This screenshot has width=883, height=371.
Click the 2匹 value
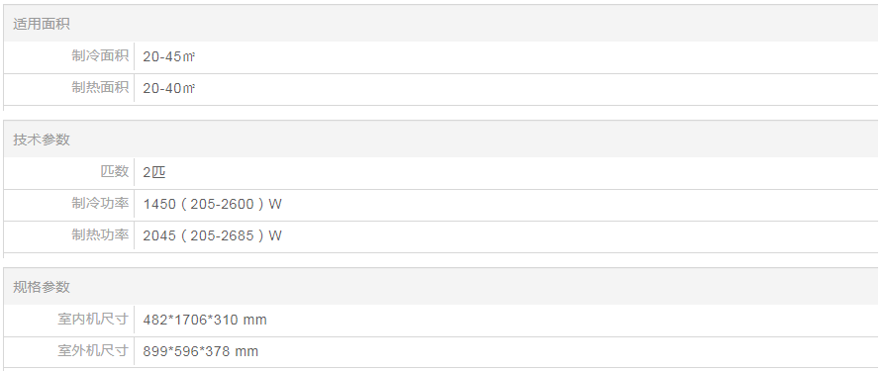click(154, 172)
